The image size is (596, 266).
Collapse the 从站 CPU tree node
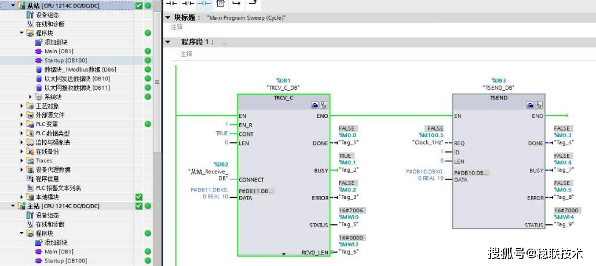pyautogui.click(x=13, y=6)
